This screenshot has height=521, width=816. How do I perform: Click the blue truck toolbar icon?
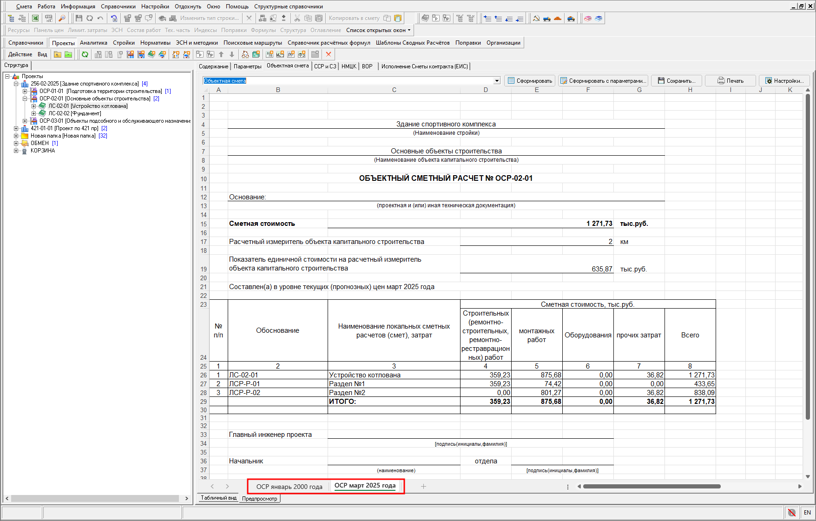[x=547, y=18]
